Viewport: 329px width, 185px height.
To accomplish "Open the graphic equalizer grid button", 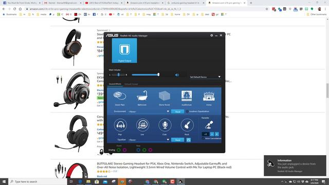I will click(x=189, y=140).
